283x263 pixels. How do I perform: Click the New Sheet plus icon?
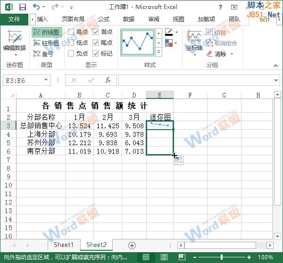point(132,245)
